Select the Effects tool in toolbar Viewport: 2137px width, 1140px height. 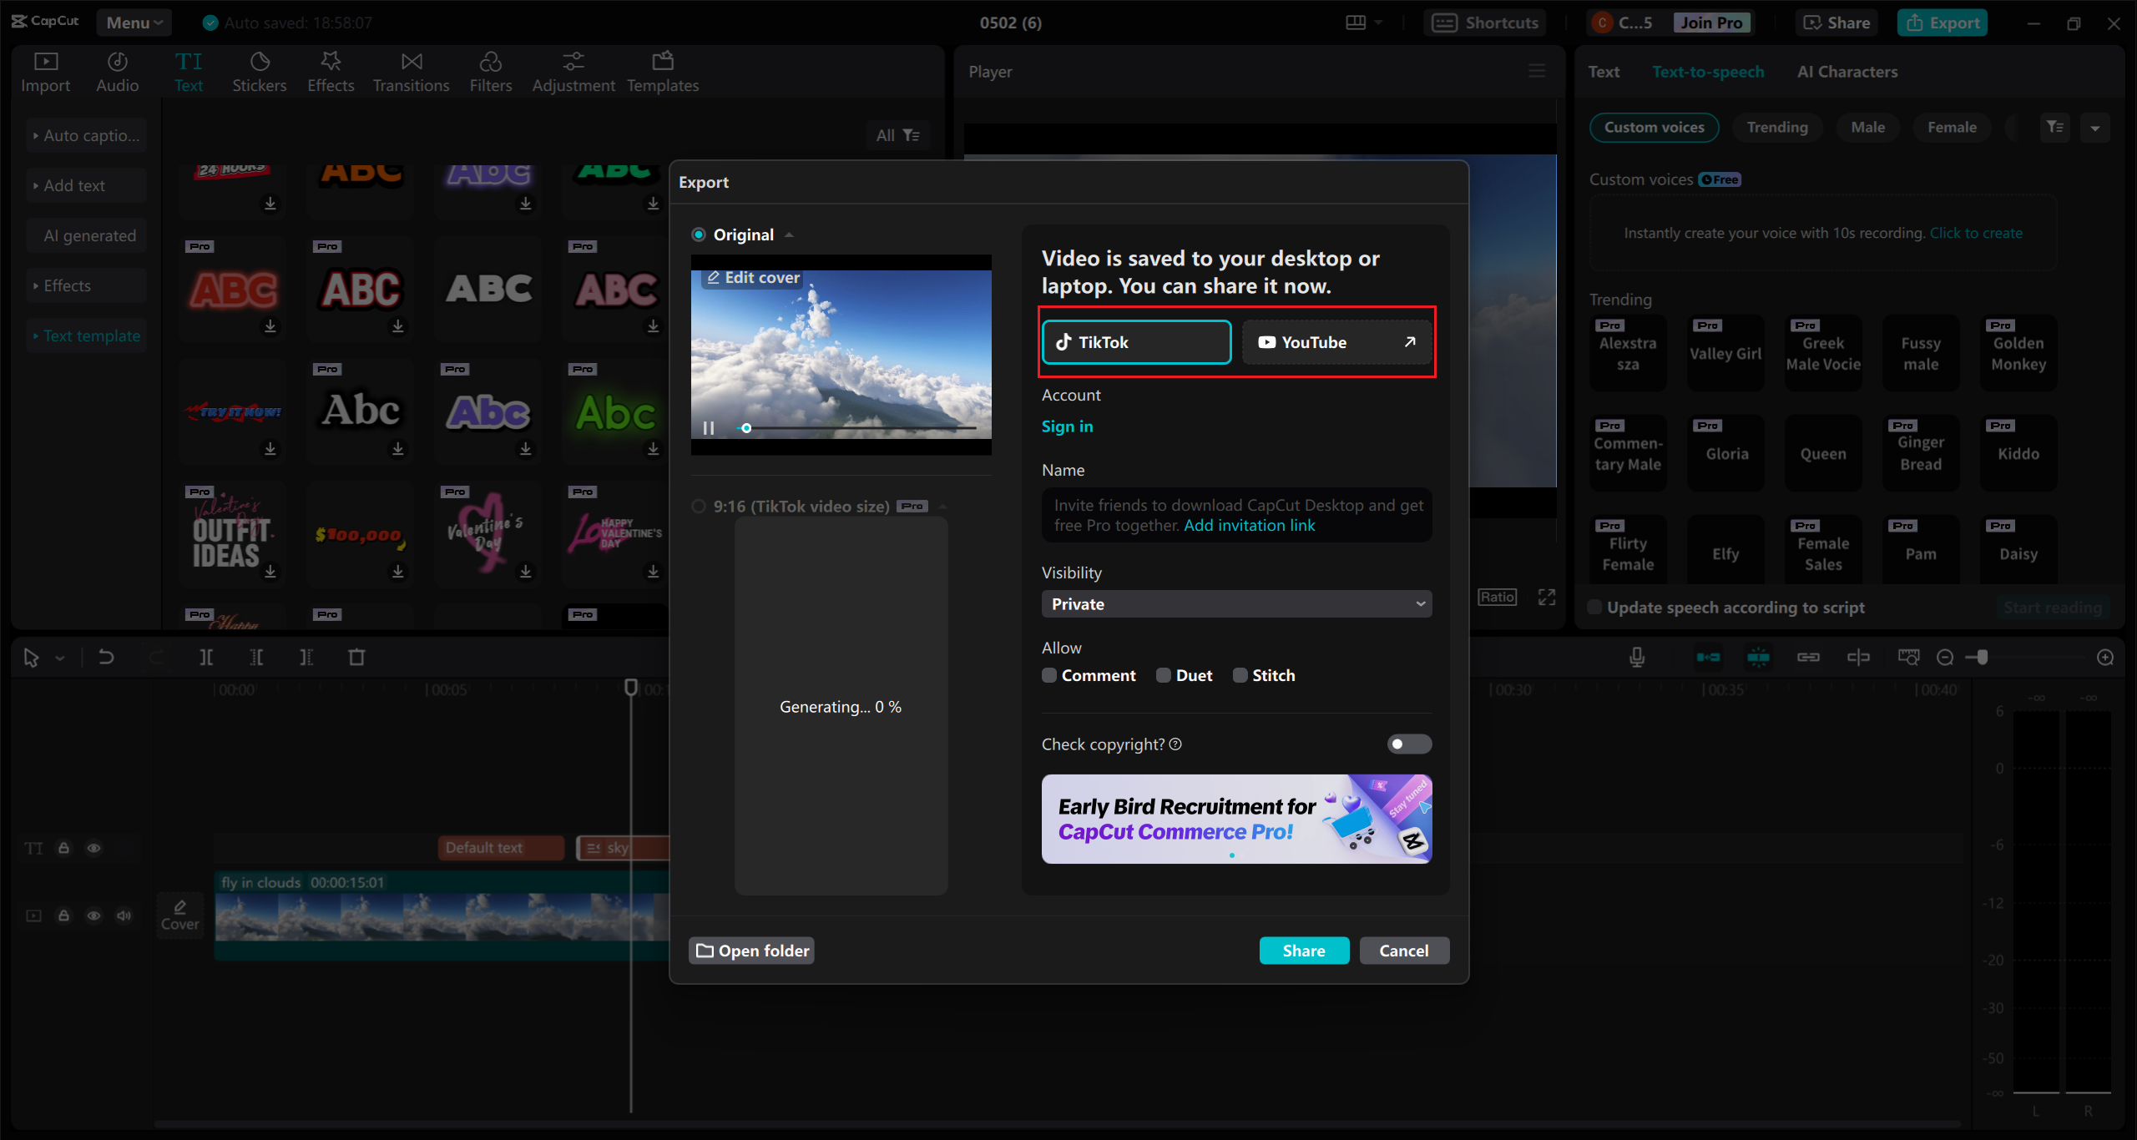(x=331, y=71)
